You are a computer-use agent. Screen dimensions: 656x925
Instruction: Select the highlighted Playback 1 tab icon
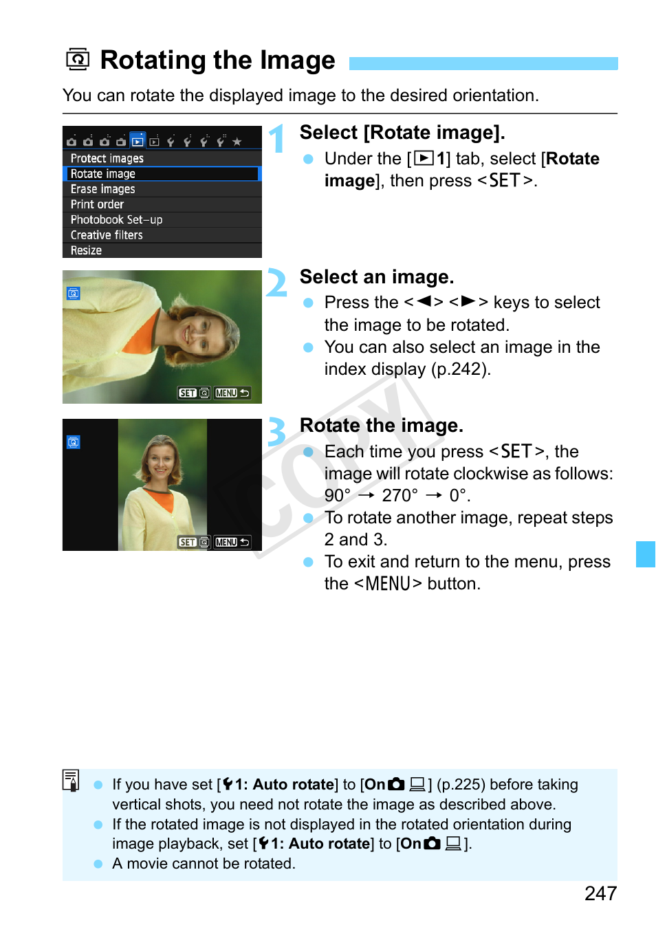138,141
